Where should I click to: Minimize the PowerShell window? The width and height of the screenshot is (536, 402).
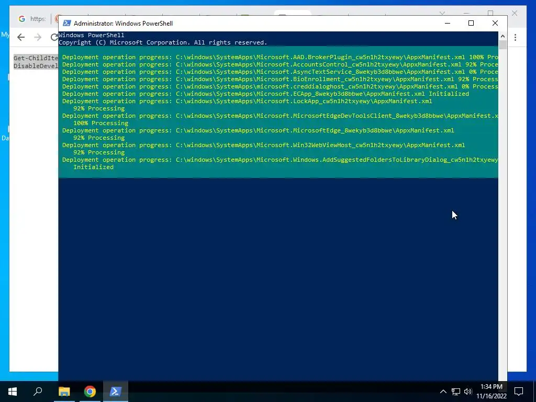coord(447,23)
